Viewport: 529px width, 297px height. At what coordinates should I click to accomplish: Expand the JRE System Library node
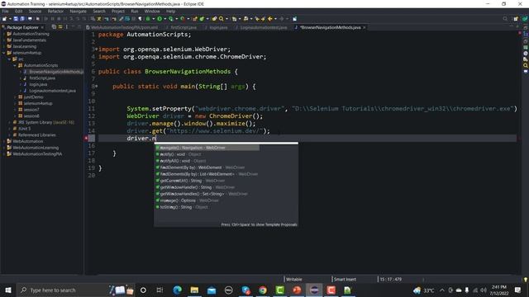9,122
